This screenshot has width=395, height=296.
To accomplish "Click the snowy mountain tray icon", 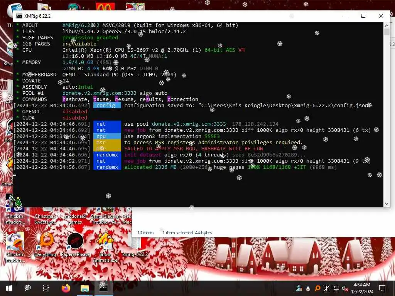I will 299,288.
